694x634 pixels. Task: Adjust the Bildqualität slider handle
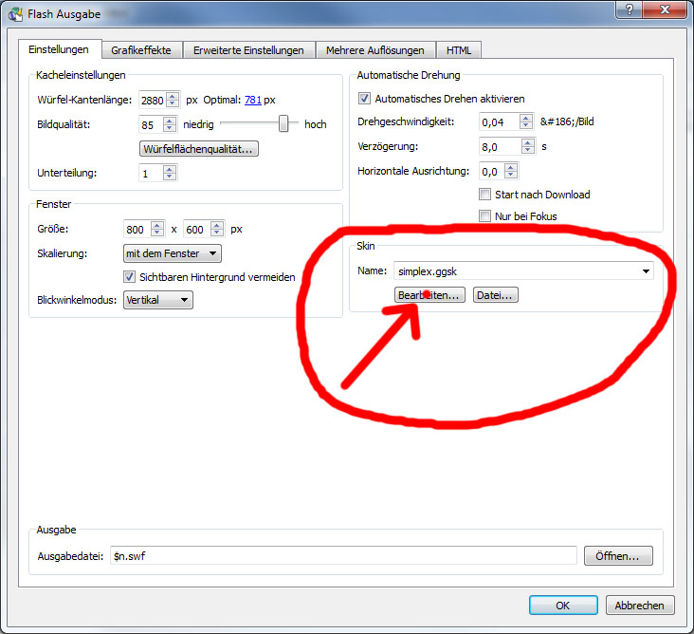coord(283,123)
